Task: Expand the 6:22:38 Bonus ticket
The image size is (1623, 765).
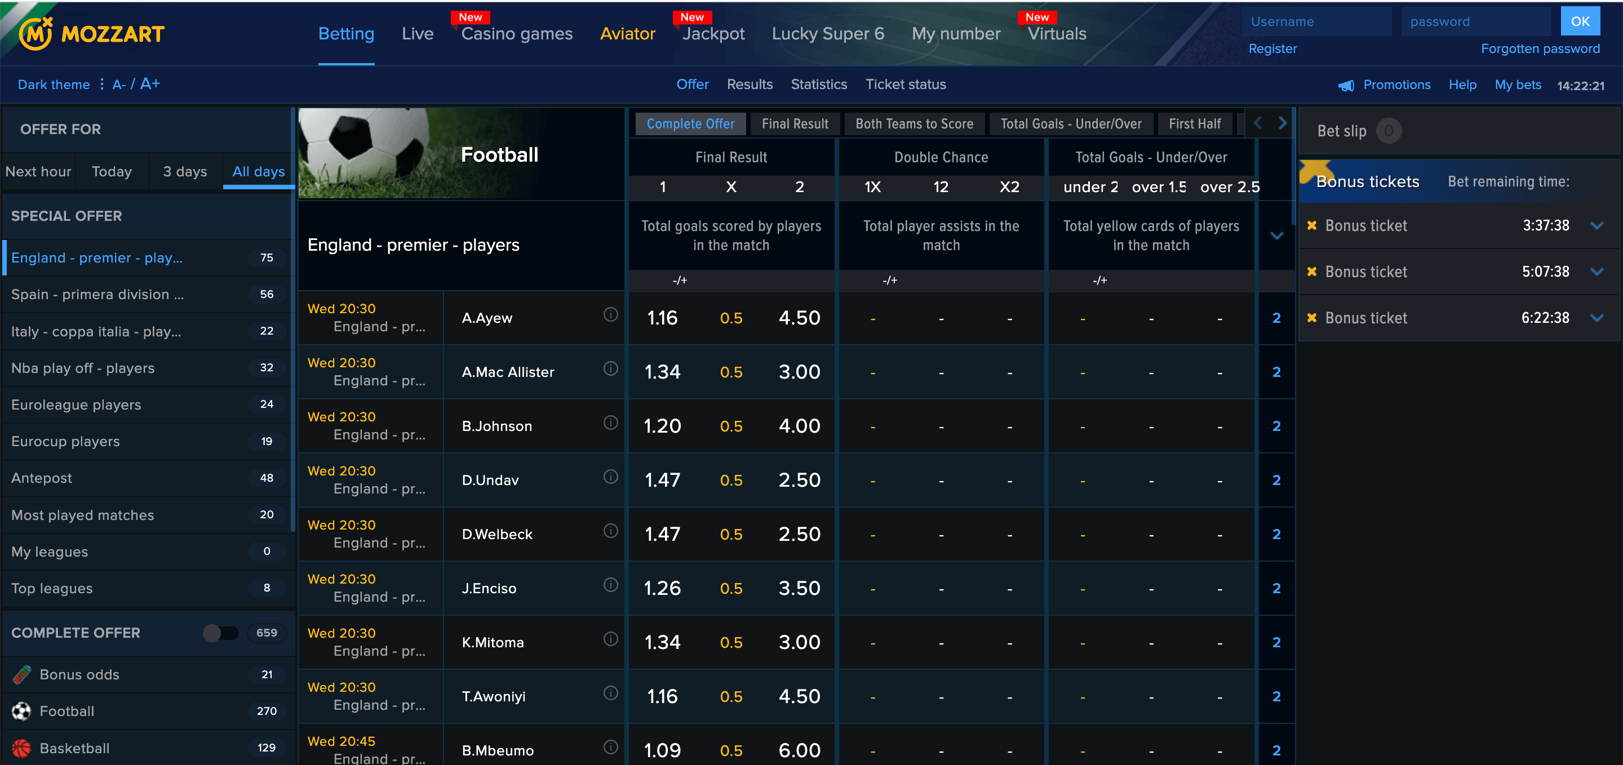Action: (x=1597, y=317)
